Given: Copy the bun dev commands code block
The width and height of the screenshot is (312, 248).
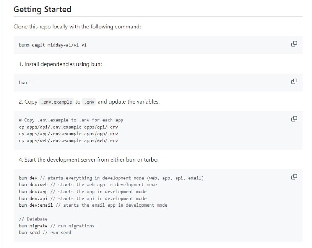Looking at the screenshot, I should pos(294,177).
